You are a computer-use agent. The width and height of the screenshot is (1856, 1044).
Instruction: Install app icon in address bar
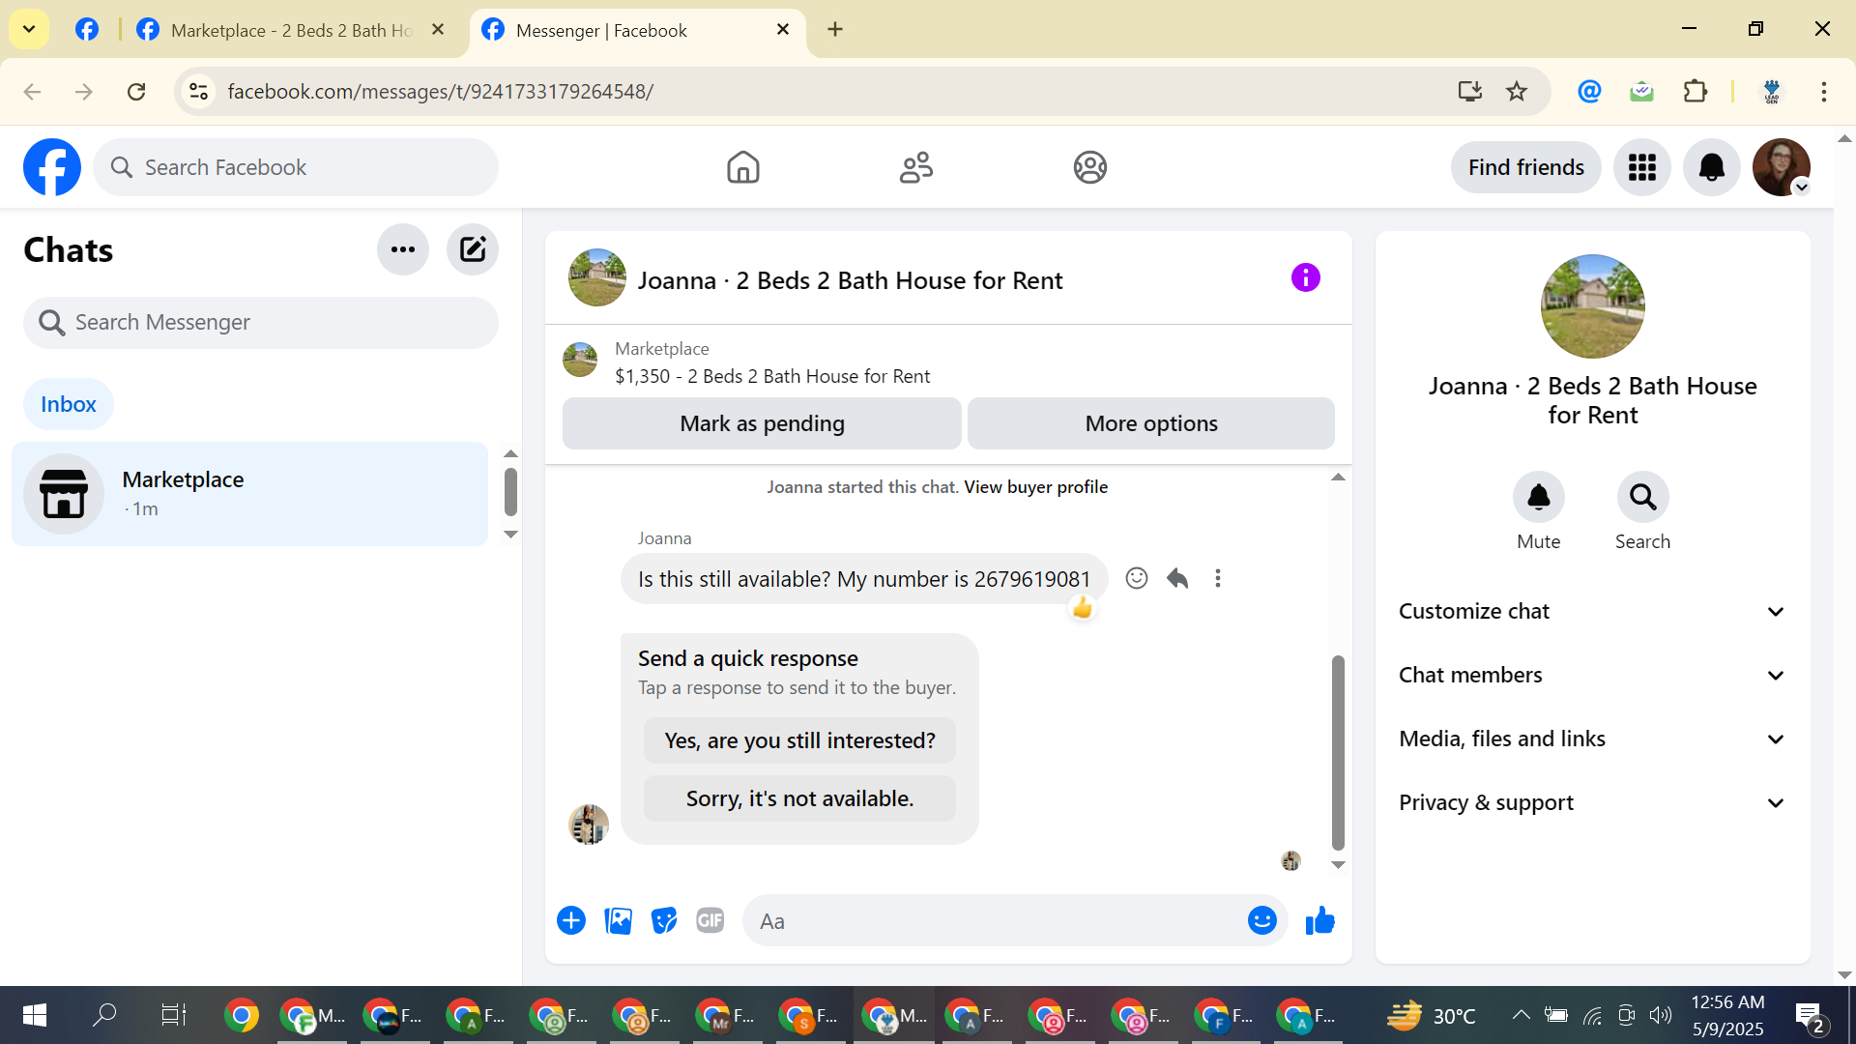(1469, 91)
